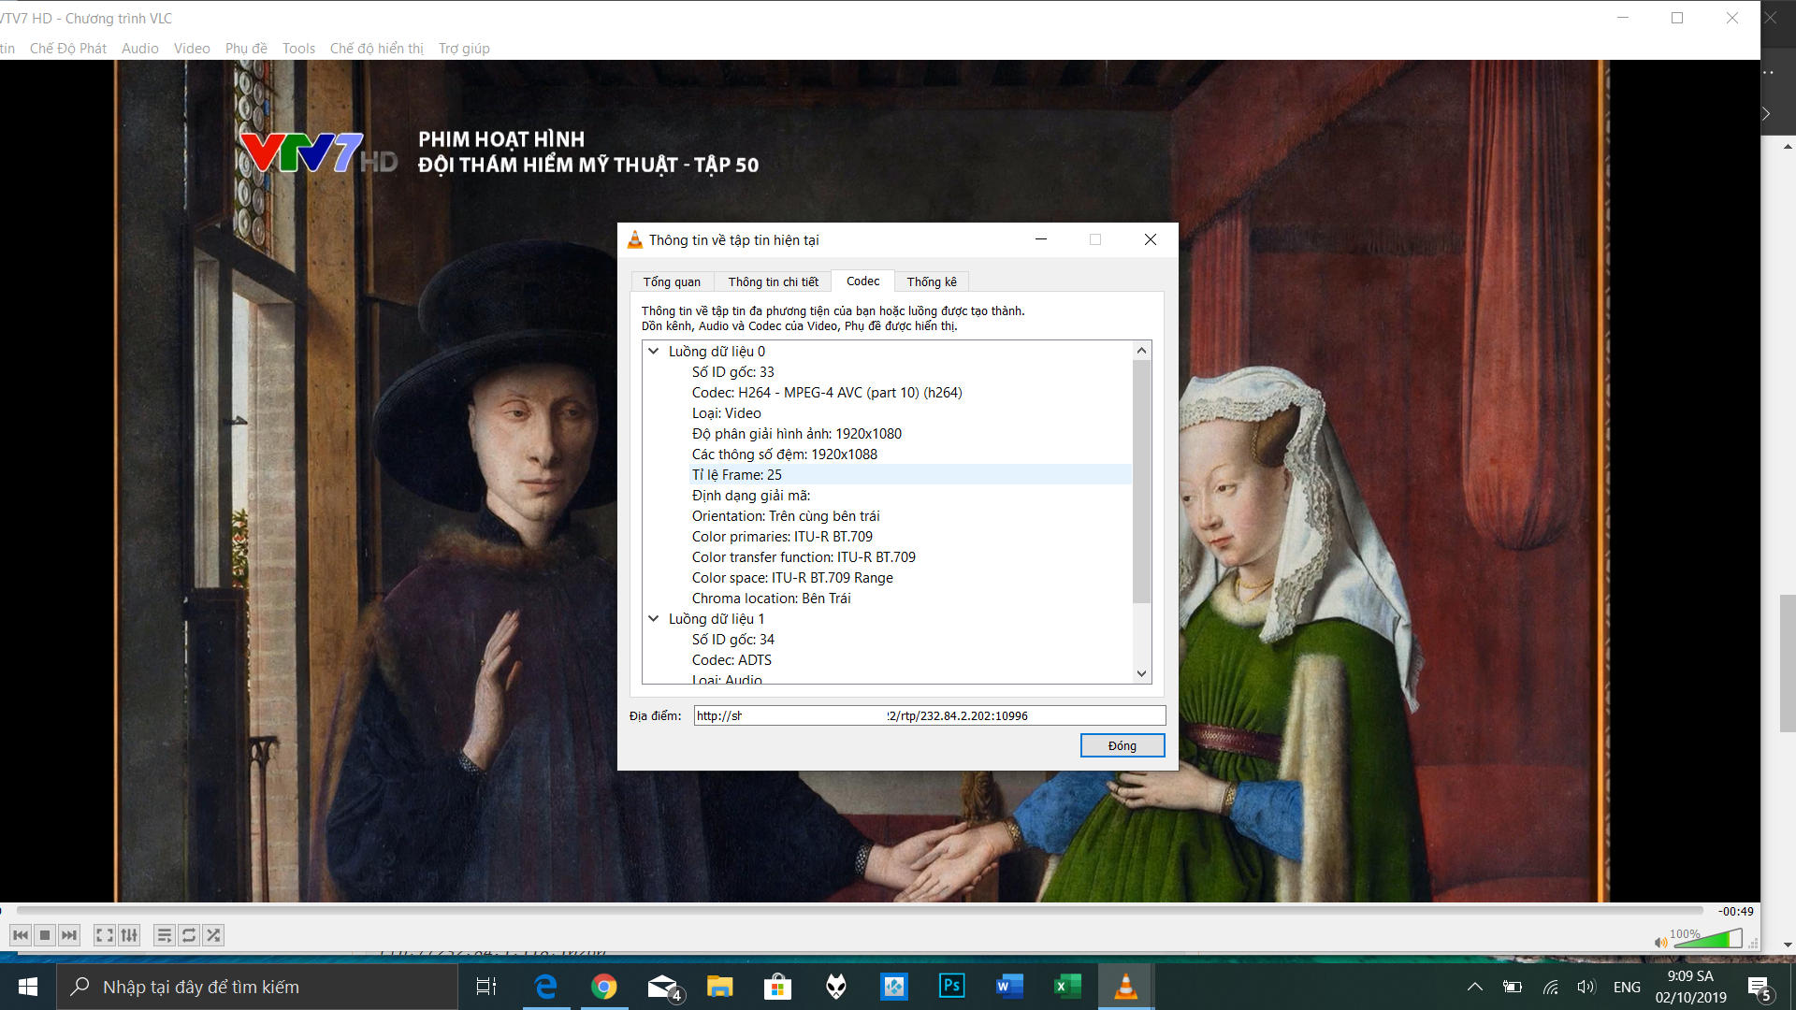This screenshot has height=1010, width=1796.
Task: Open the Trợ giúp menu
Action: point(464,49)
